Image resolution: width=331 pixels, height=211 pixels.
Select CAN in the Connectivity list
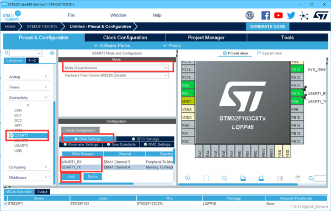pyautogui.click(x=18, y=110)
